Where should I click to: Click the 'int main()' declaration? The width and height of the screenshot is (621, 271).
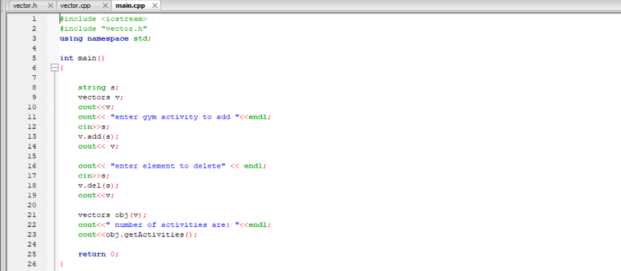(82, 58)
